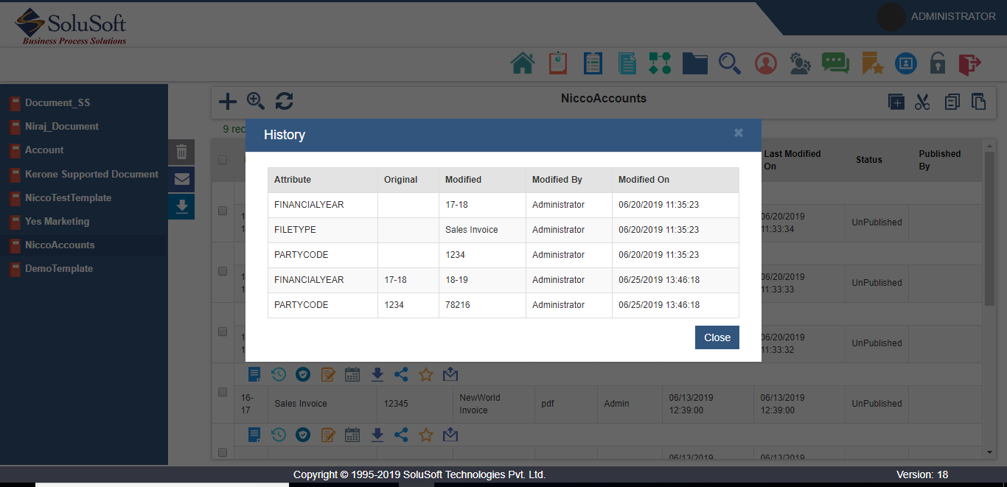
Task: Click the red logout door icon
Action: click(x=969, y=63)
